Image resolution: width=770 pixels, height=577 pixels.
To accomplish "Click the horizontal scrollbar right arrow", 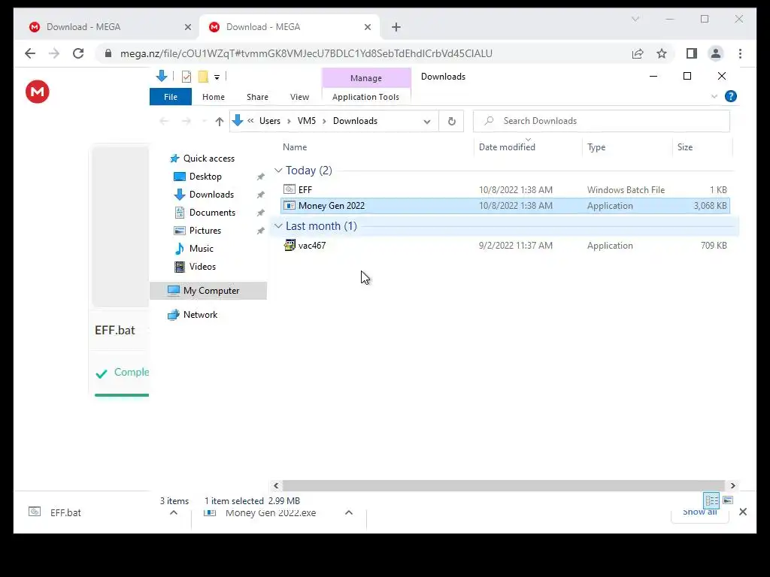I will click(732, 486).
